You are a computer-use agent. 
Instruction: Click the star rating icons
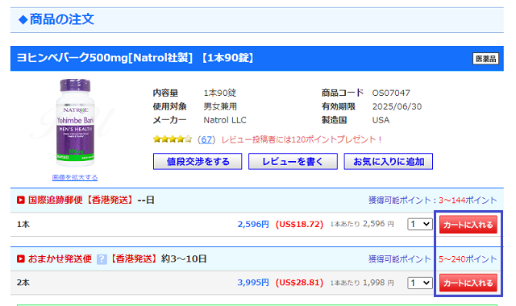pyautogui.click(x=173, y=139)
